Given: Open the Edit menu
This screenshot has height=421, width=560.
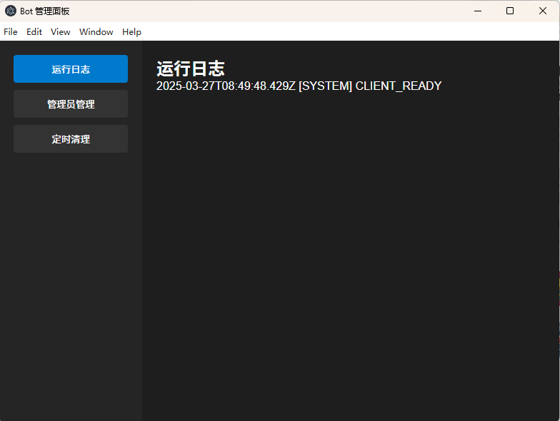Looking at the screenshot, I should click(x=34, y=32).
